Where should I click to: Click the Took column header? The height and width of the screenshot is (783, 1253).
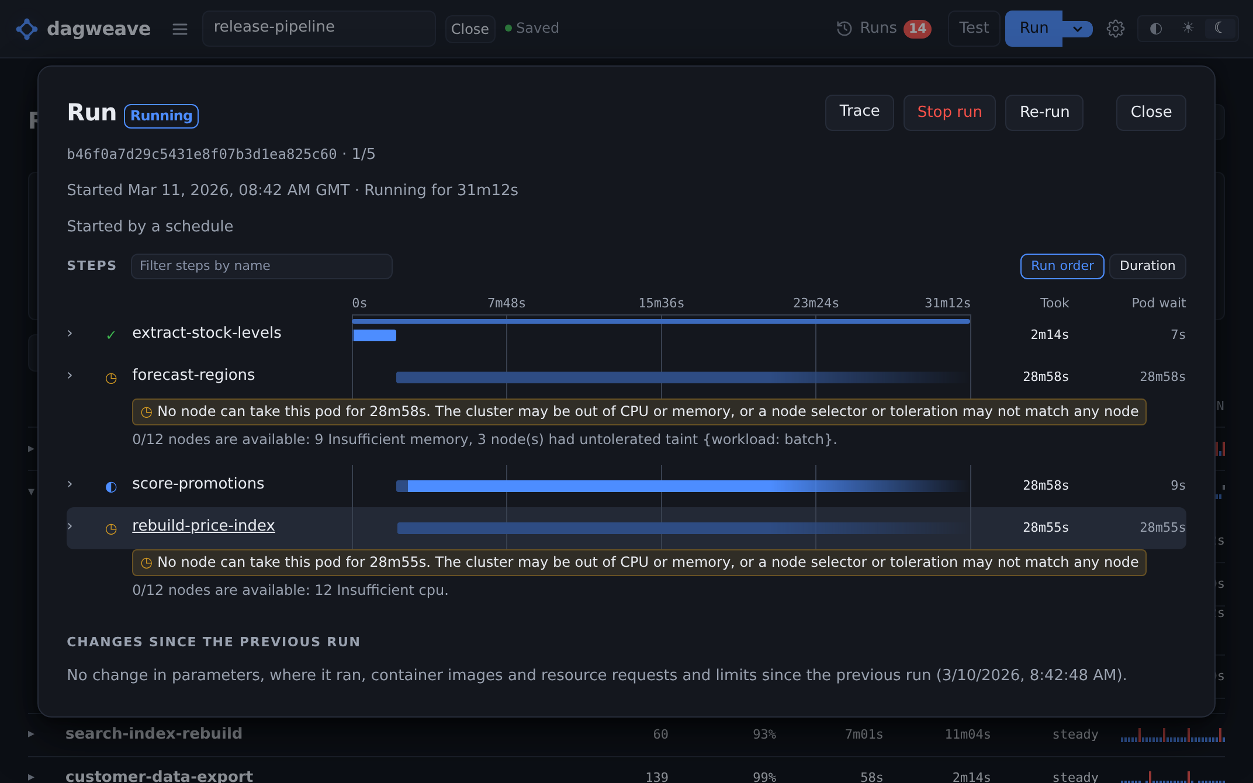tap(1054, 303)
